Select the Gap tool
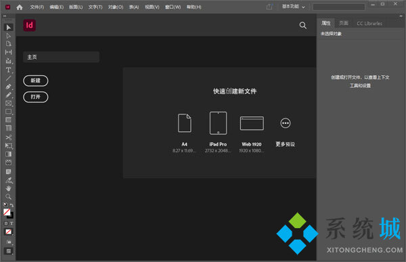This screenshot has height=262, width=406. coord(8,52)
